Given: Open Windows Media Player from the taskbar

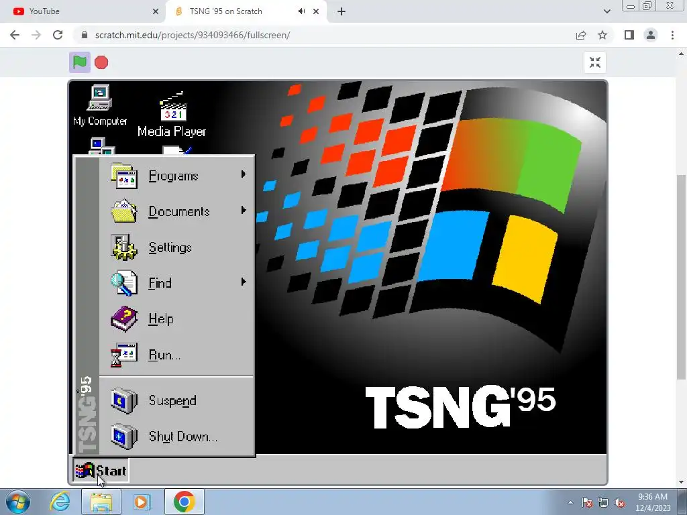Looking at the screenshot, I should tap(142, 502).
